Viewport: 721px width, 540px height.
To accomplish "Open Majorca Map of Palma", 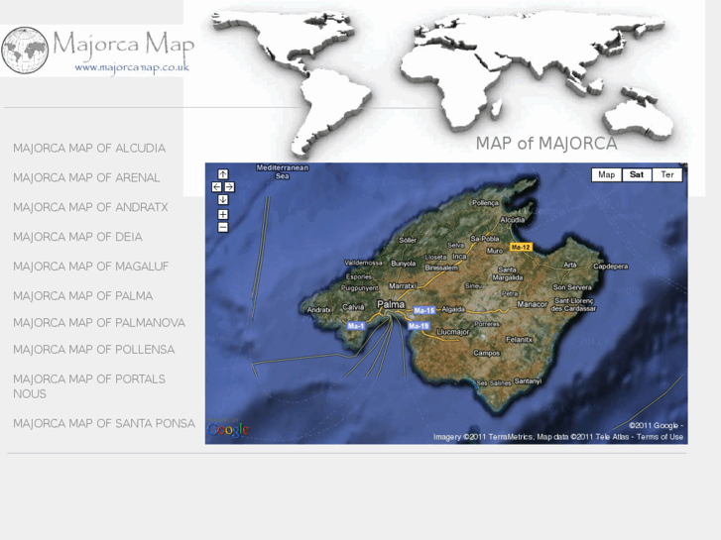I will tap(82, 296).
